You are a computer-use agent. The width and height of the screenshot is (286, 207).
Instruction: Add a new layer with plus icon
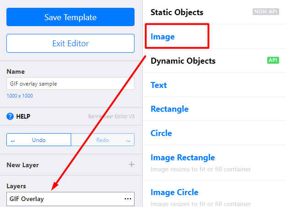131,164
